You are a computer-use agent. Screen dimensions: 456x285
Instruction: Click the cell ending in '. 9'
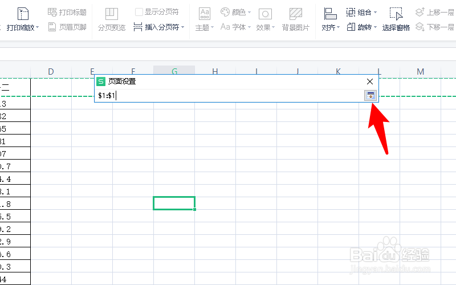(15, 241)
